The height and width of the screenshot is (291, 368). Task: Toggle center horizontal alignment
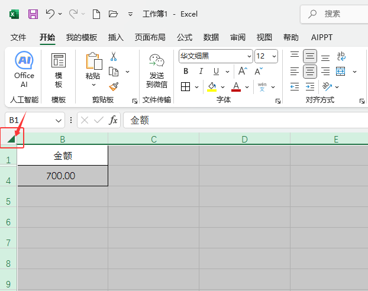310,72
